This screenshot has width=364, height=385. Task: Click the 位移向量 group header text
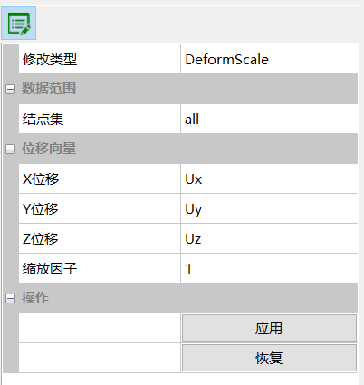coord(49,149)
